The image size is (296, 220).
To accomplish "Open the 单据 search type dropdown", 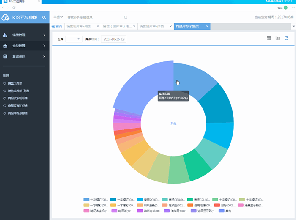I will [x=58, y=17].
